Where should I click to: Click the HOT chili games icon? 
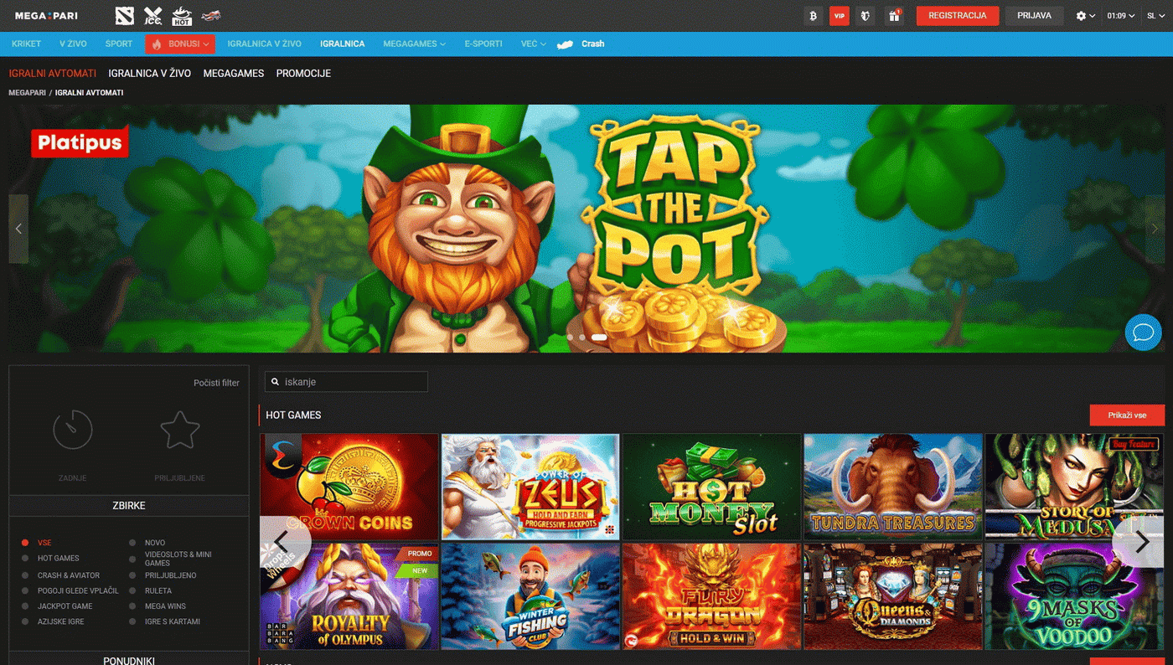tap(182, 15)
